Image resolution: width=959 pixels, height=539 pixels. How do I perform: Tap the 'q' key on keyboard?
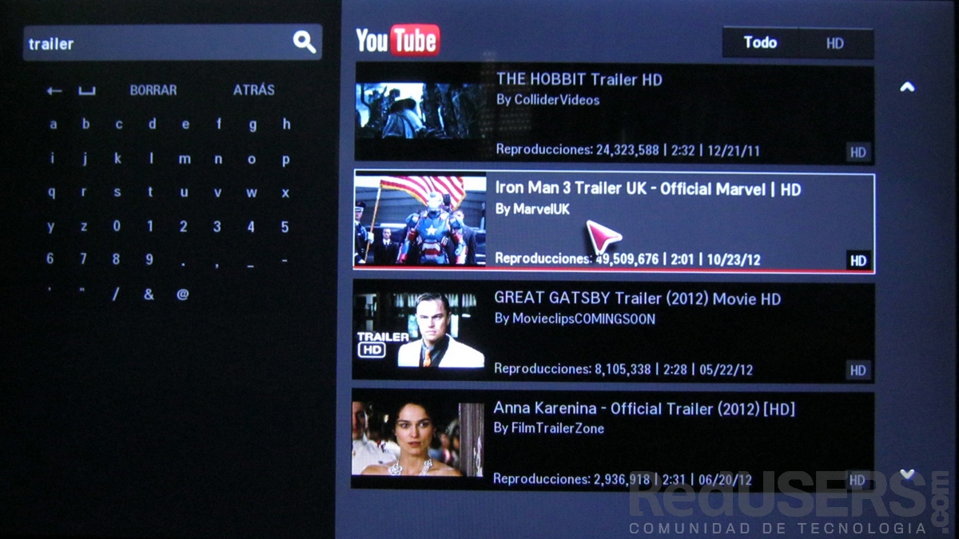(x=52, y=192)
